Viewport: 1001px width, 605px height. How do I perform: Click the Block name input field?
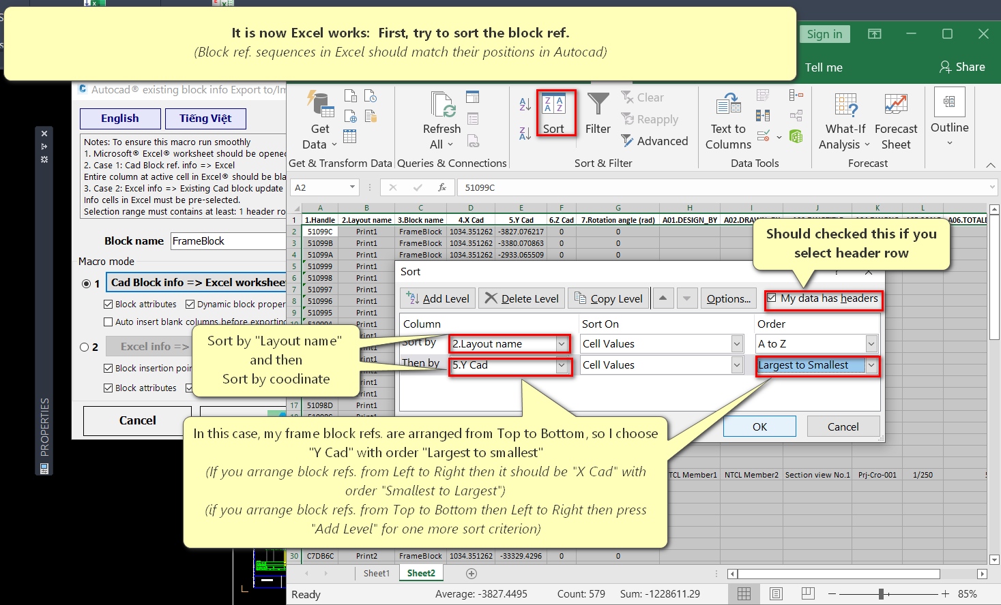228,241
